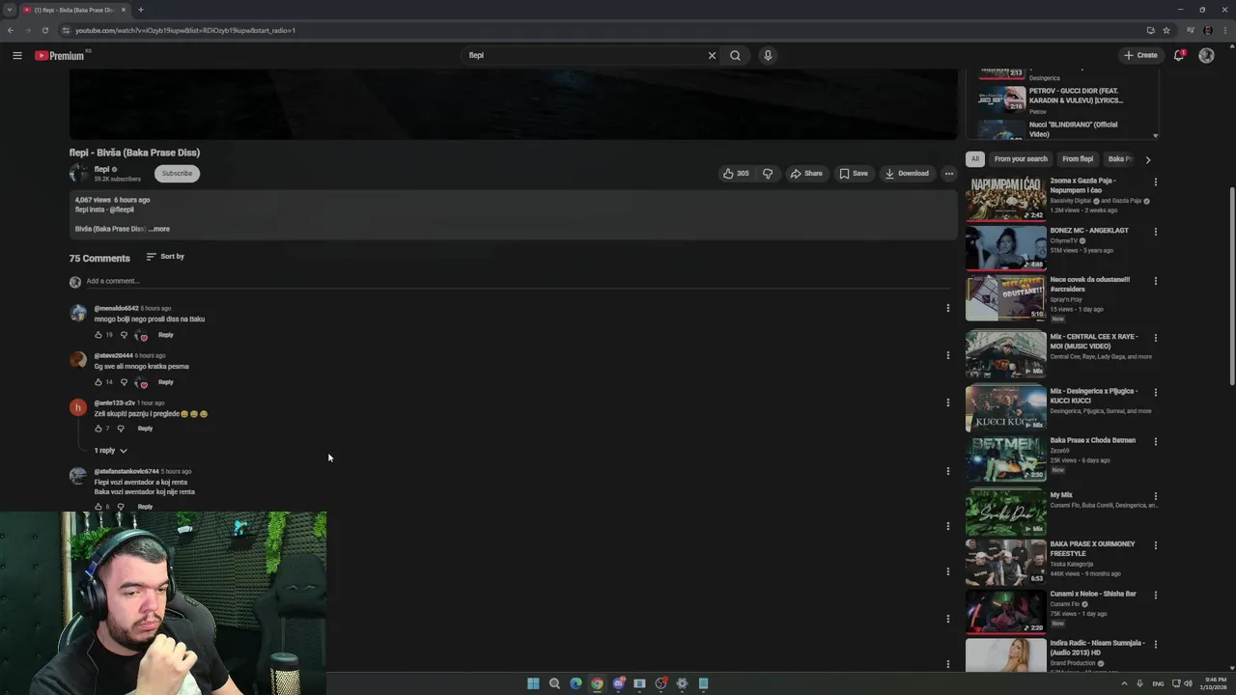Open the Windows Start menu
Screen dimensions: 1236x695
533,683
